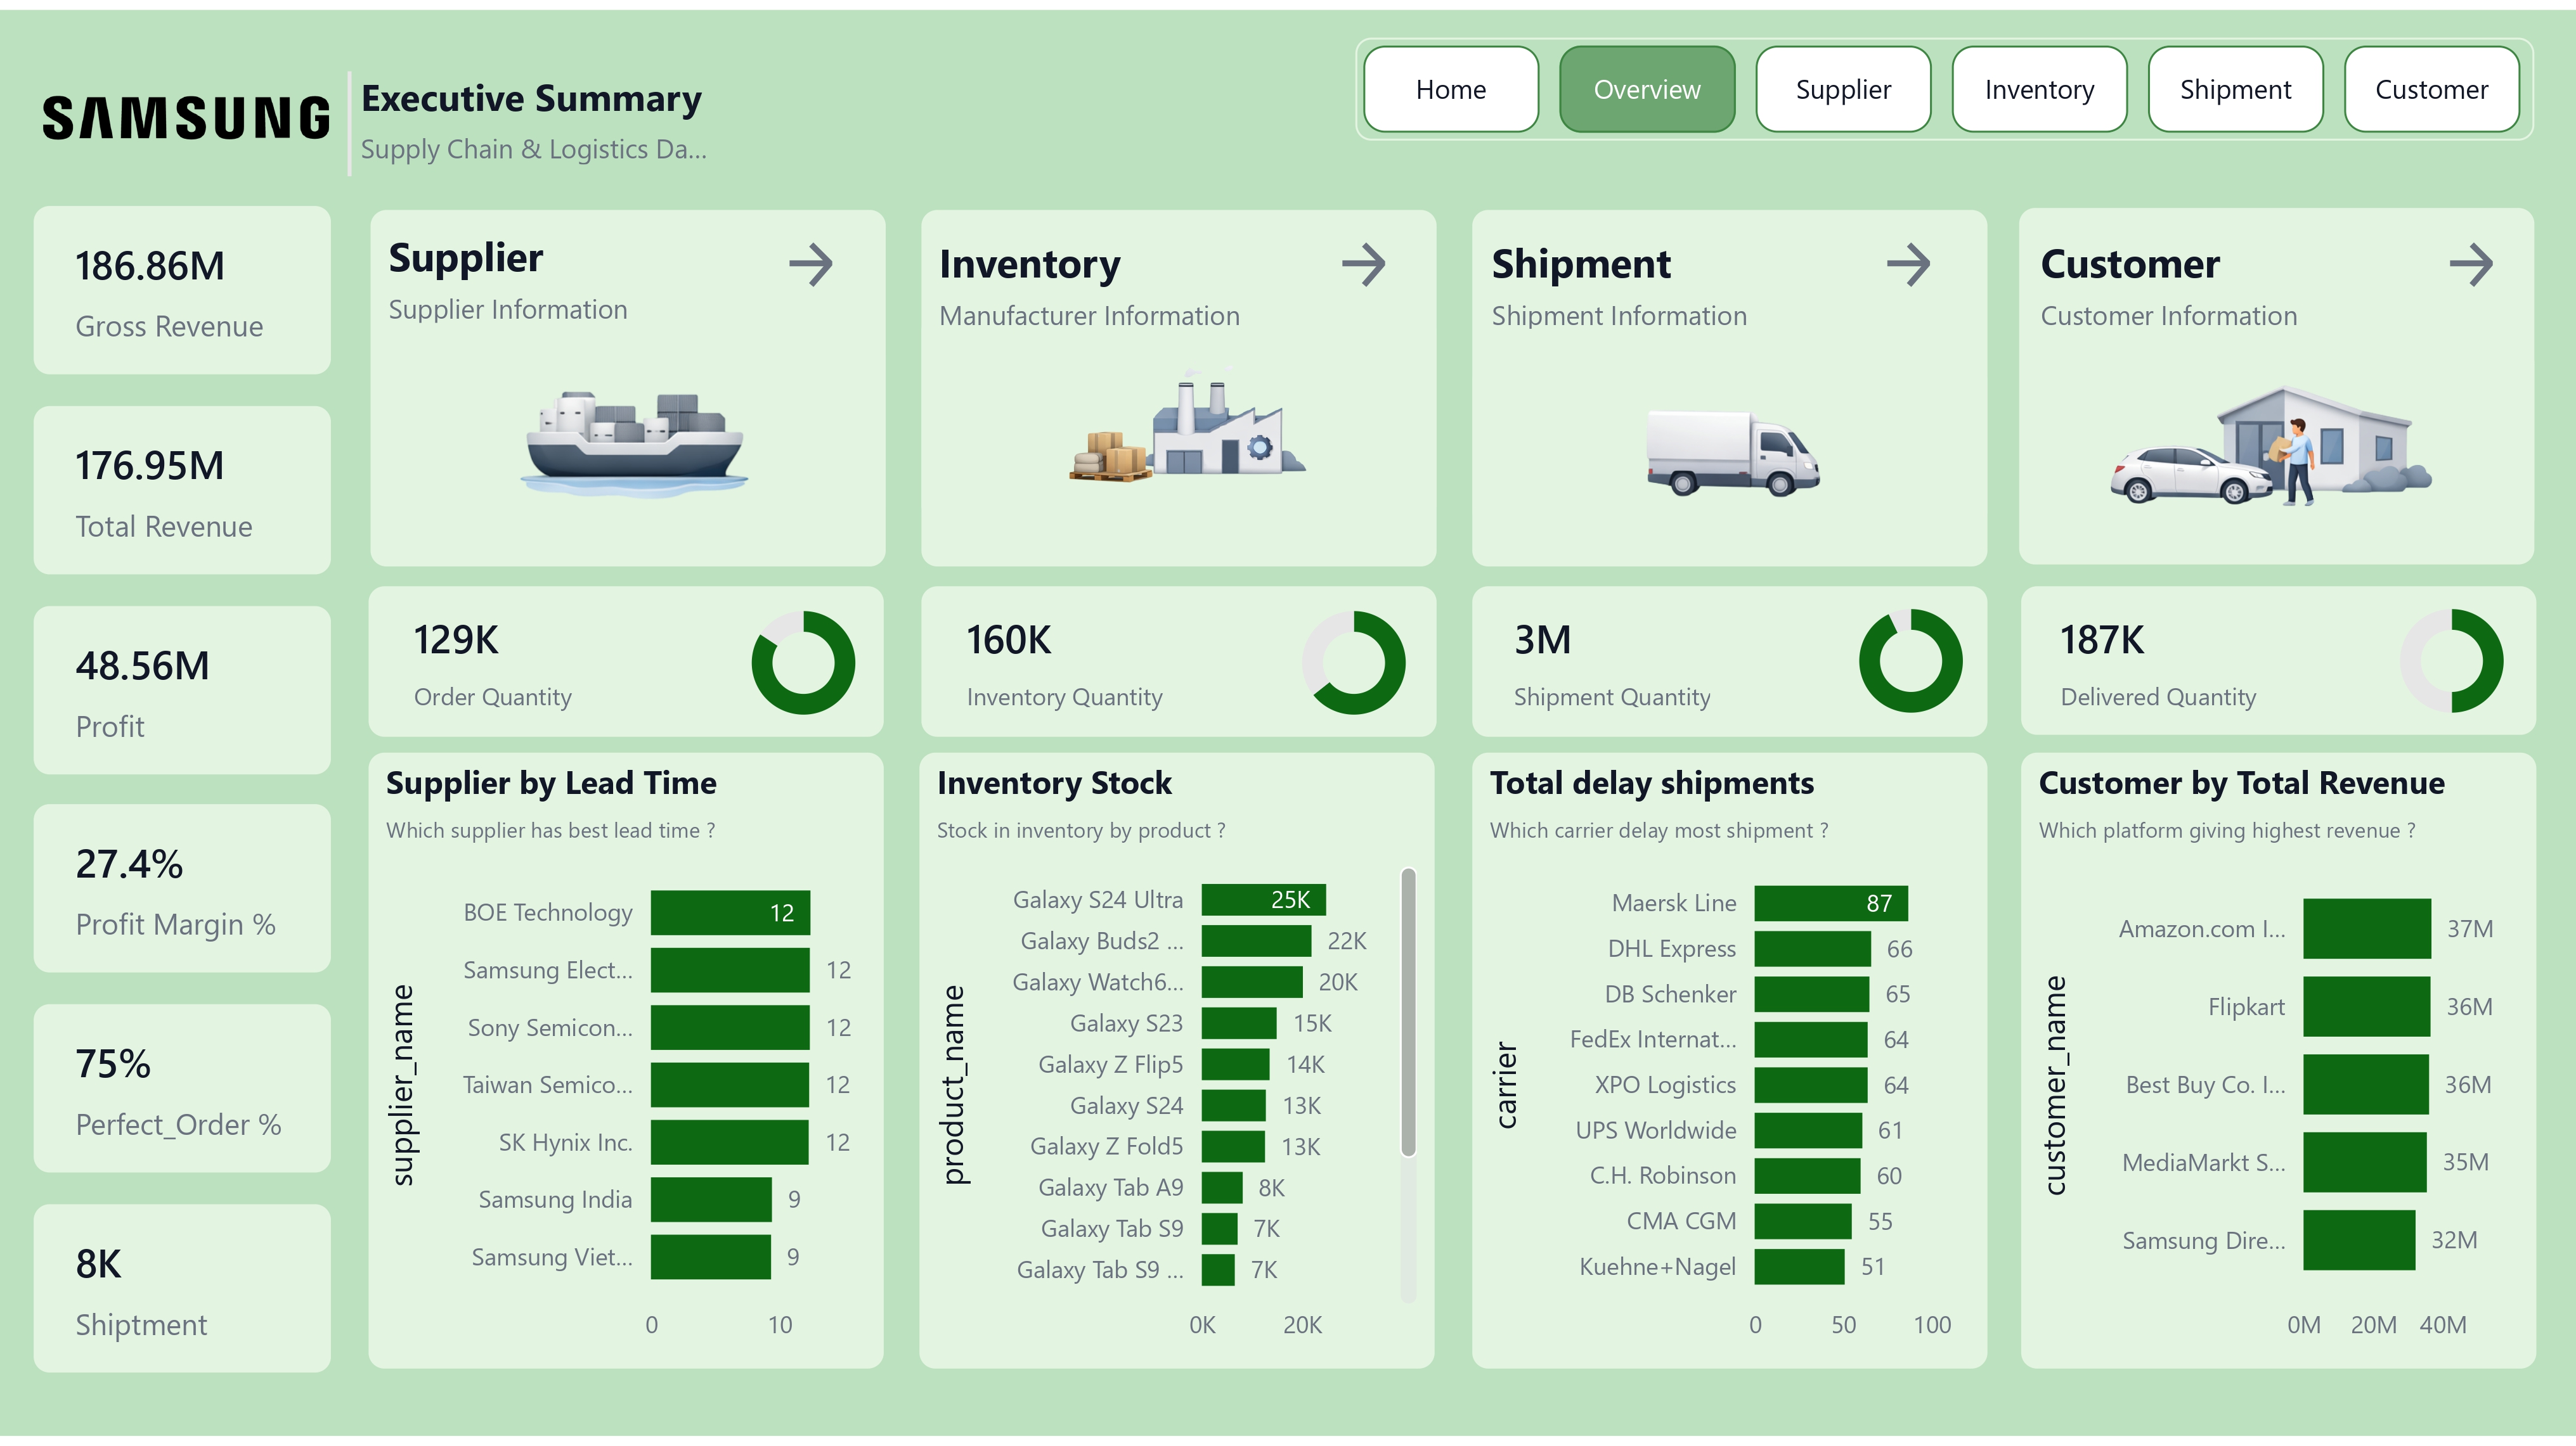Click the 'UPS Worldwide' carrier label
The width and height of the screenshot is (2576, 1446).
coord(1656,1130)
